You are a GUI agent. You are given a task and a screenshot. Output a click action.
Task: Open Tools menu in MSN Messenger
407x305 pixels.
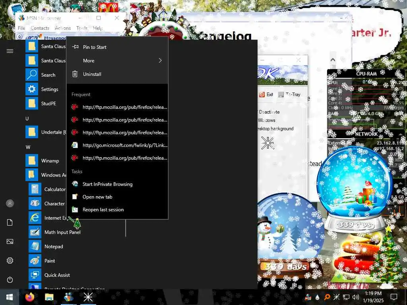82,28
